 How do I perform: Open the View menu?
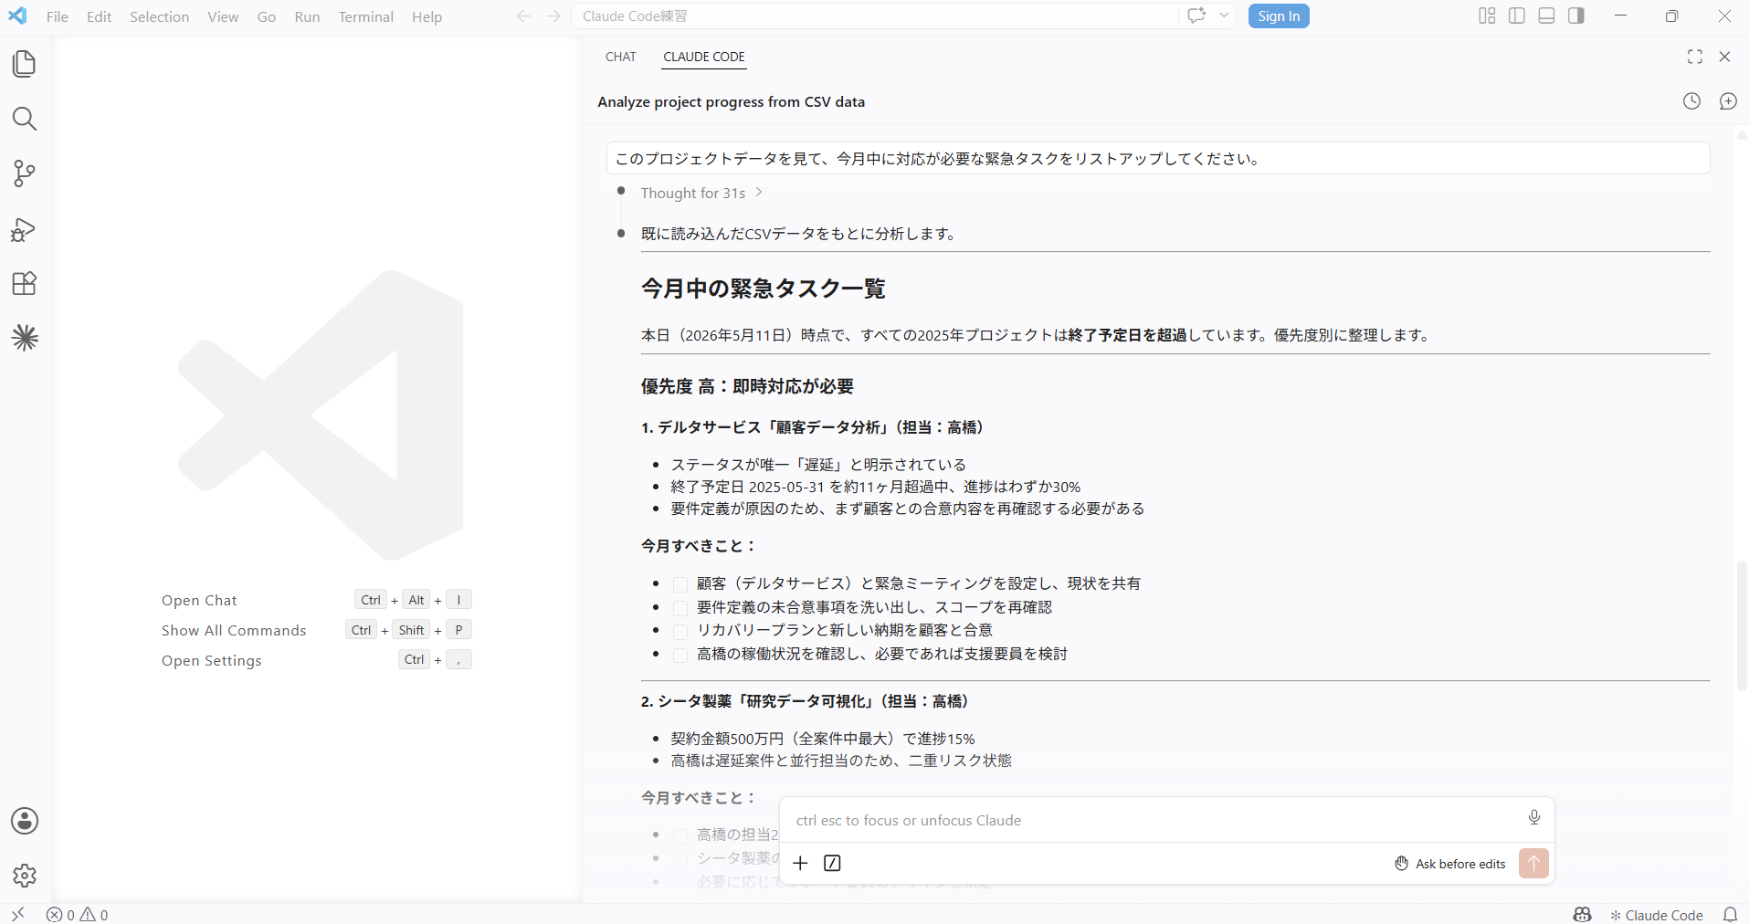(x=223, y=16)
